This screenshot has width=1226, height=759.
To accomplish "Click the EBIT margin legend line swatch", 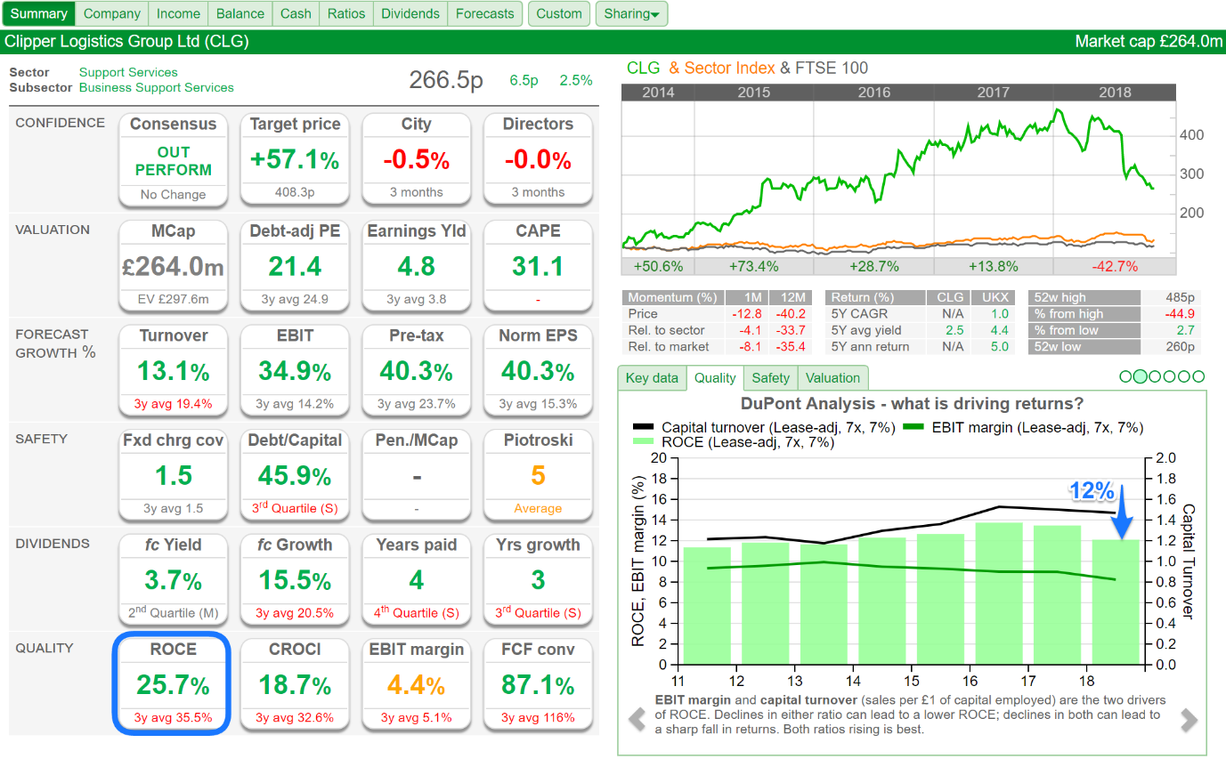I will (x=914, y=428).
